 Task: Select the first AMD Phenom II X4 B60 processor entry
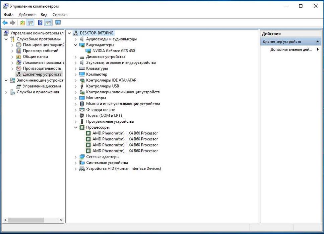tap(125, 133)
